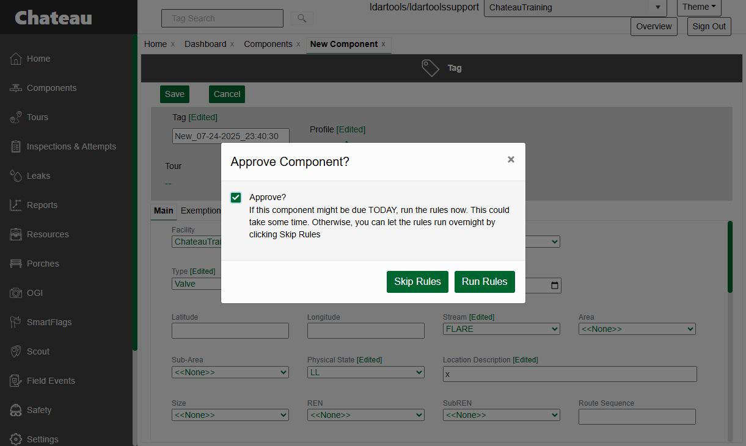The image size is (746, 446).
Task: Click the Longitude input field
Action: 366,331
